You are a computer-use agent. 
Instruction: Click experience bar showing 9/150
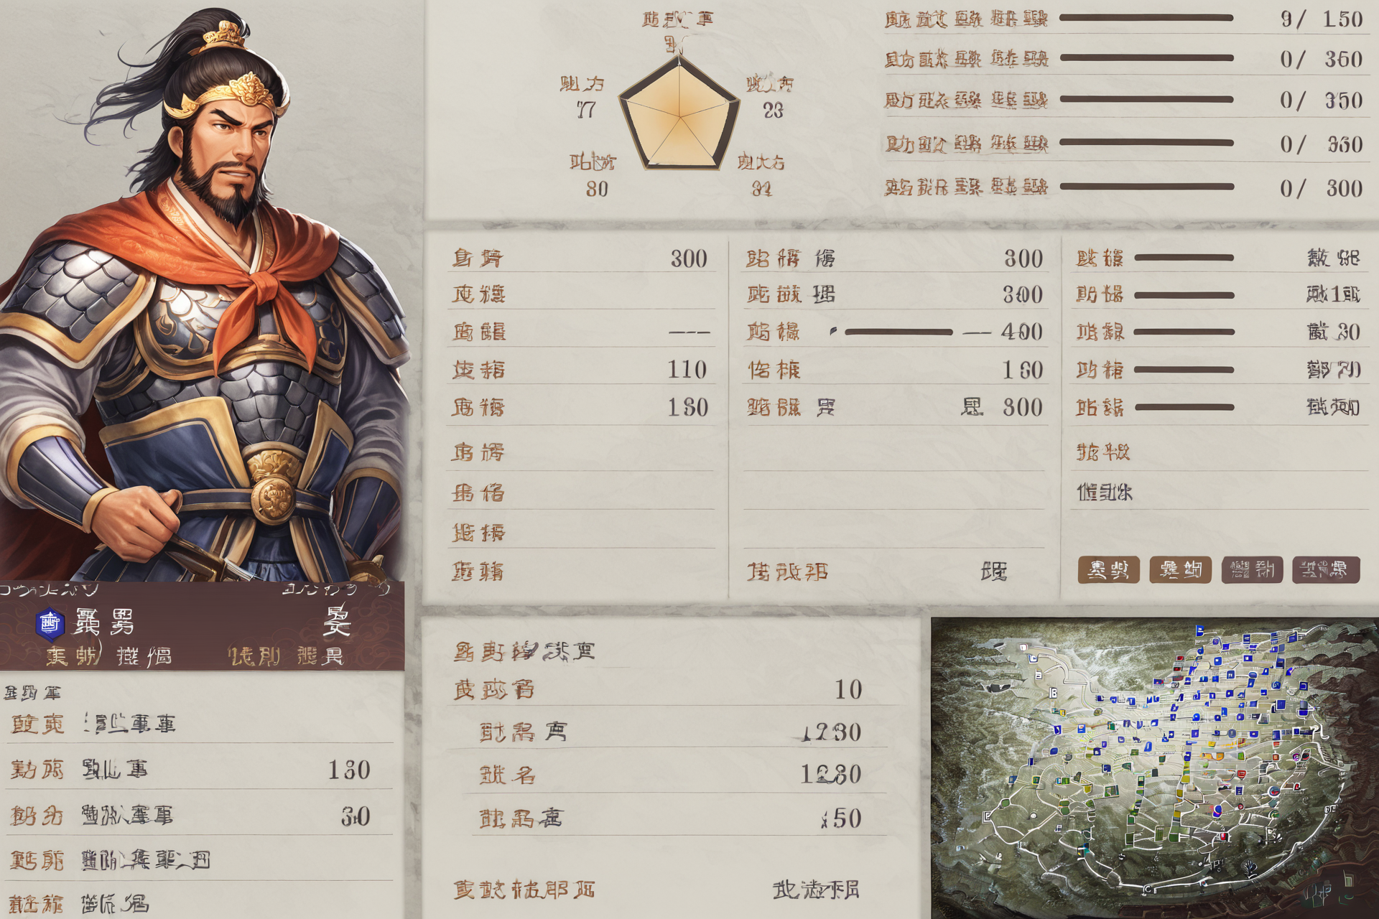(1146, 17)
